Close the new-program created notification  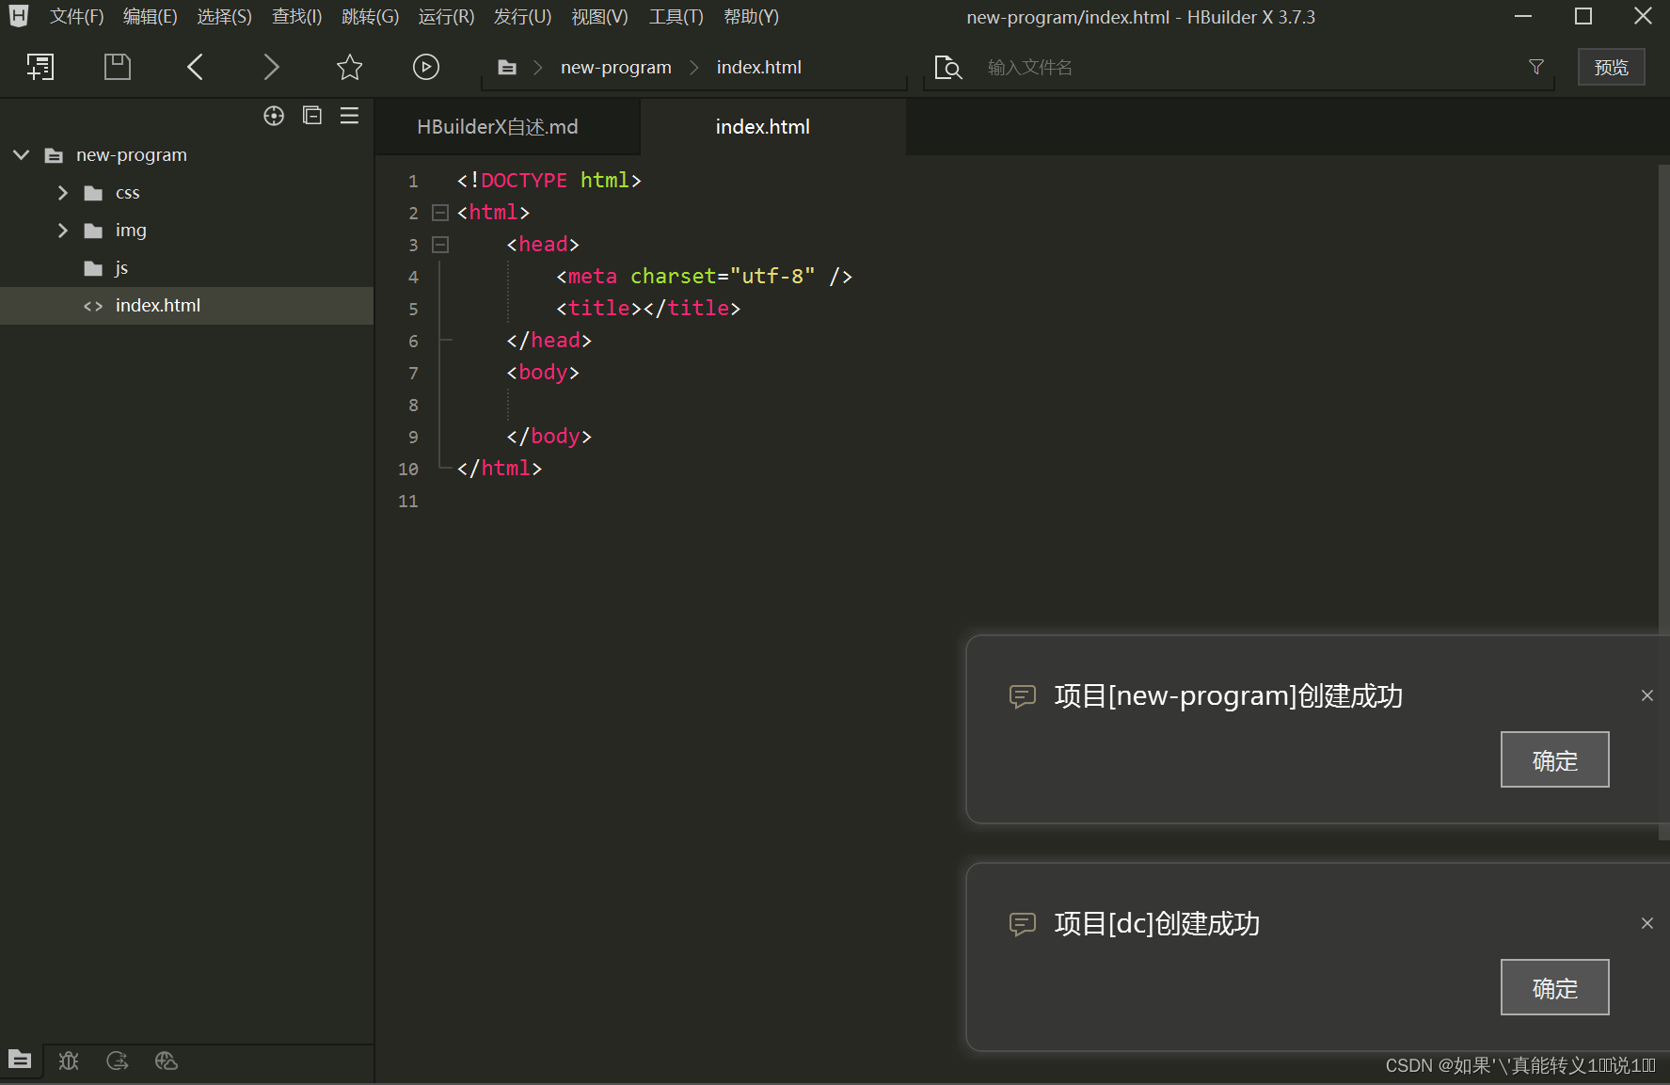pyautogui.click(x=1646, y=695)
